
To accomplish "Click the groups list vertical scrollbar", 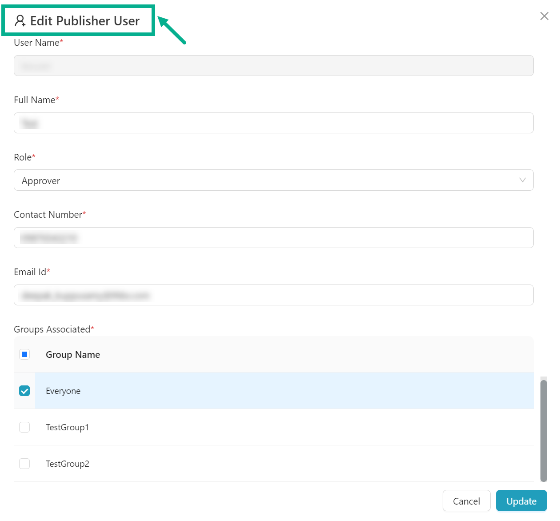I will point(544,430).
